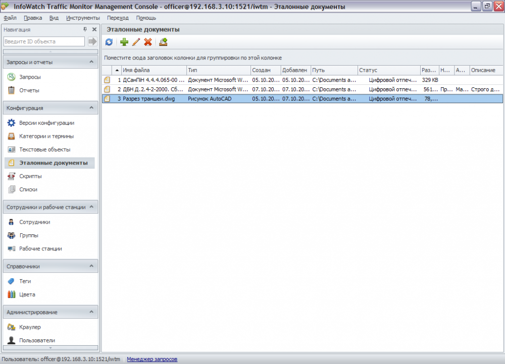The width and height of the screenshot is (505, 364).
Task: Open Сотрудники in navigation
Action: [x=34, y=222]
